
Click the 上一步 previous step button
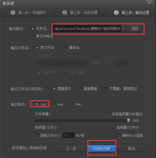[71, 148]
